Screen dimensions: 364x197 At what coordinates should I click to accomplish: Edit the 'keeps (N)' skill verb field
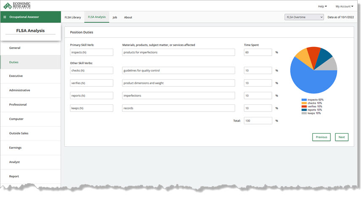91,108
